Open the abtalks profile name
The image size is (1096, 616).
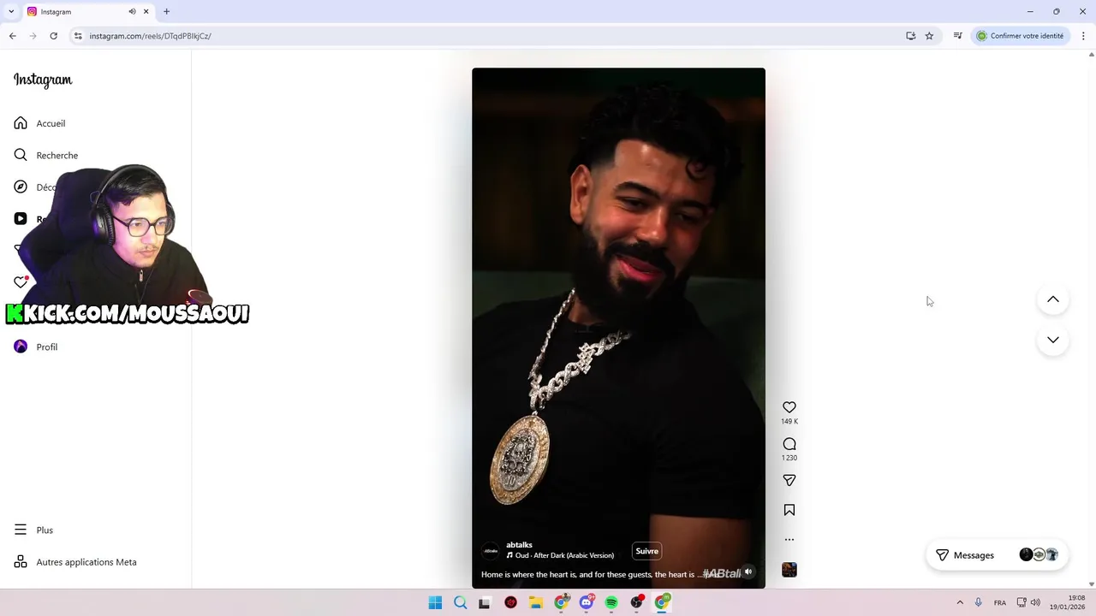(519, 545)
